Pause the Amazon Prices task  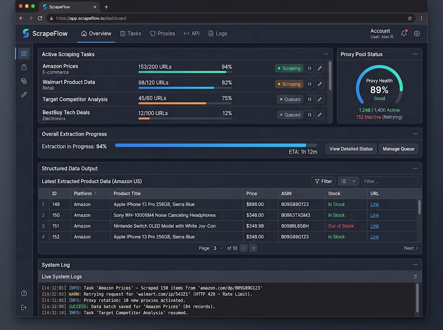point(309,68)
